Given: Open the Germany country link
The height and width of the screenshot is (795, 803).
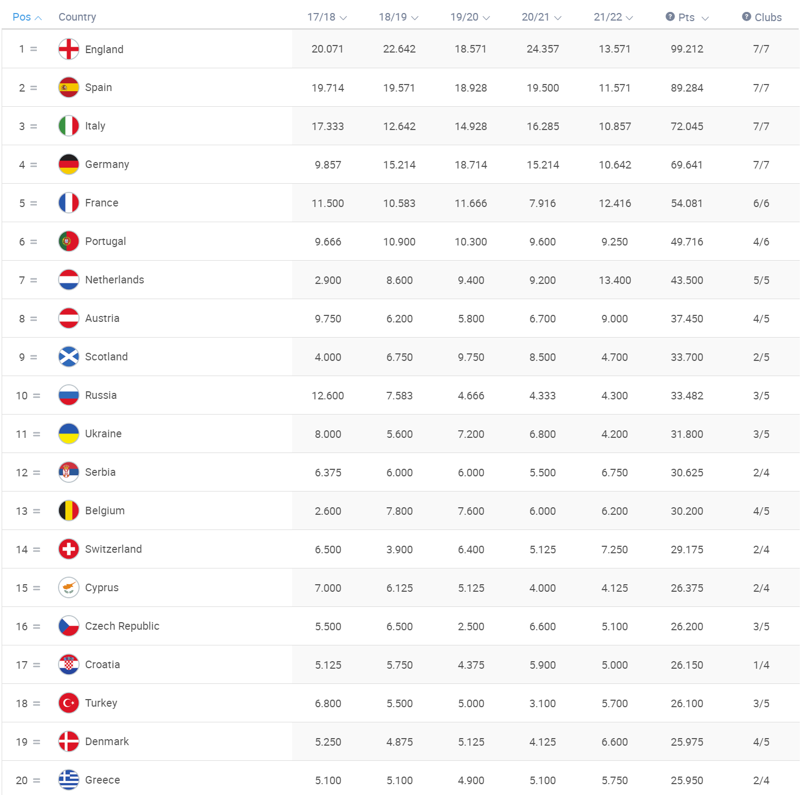Looking at the screenshot, I should click(107, 165).
